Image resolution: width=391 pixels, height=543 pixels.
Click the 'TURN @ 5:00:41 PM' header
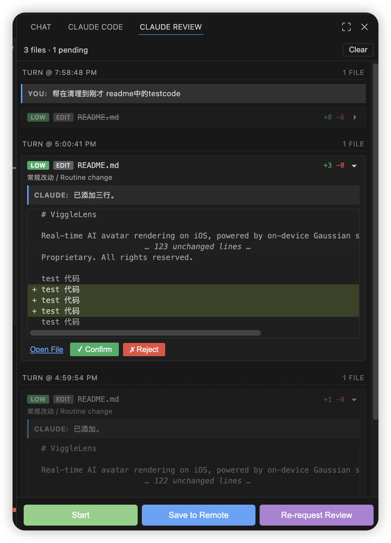click(x=59, y=144)
